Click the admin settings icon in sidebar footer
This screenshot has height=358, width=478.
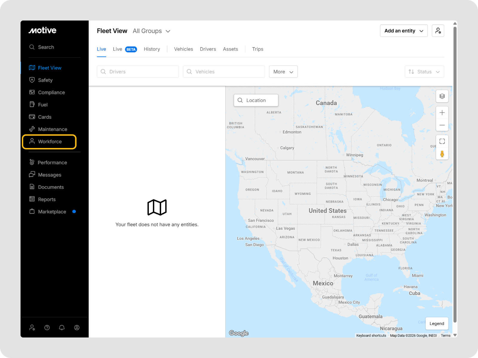coord(32,328)
